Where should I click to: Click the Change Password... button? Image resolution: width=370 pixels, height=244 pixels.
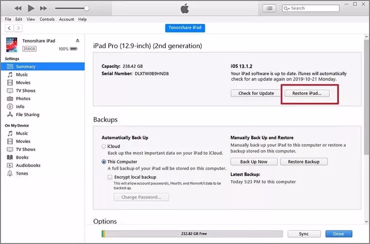[x=141, y=197]
